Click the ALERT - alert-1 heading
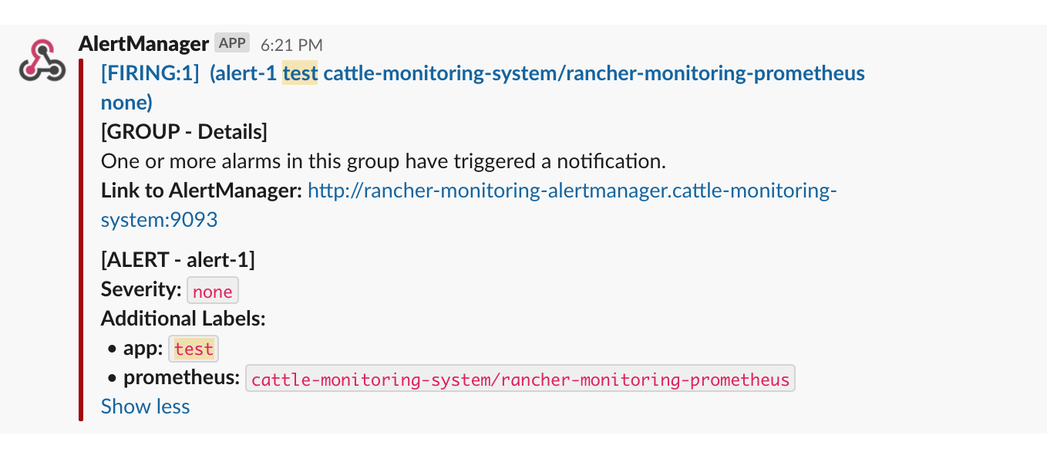The height and width of the screenshot is (449, 1047). pos(178,259)
